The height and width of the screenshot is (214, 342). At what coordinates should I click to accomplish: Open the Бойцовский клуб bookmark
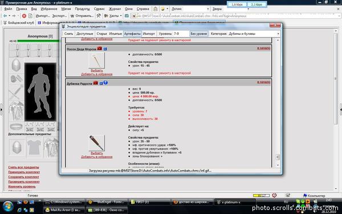tap(19, 23)
